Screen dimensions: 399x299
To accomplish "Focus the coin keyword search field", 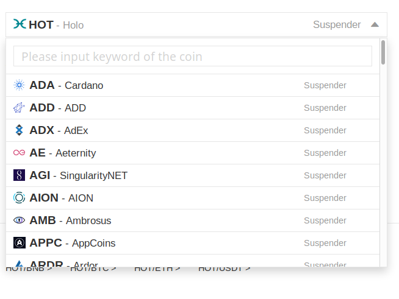I will coord(193,56).
